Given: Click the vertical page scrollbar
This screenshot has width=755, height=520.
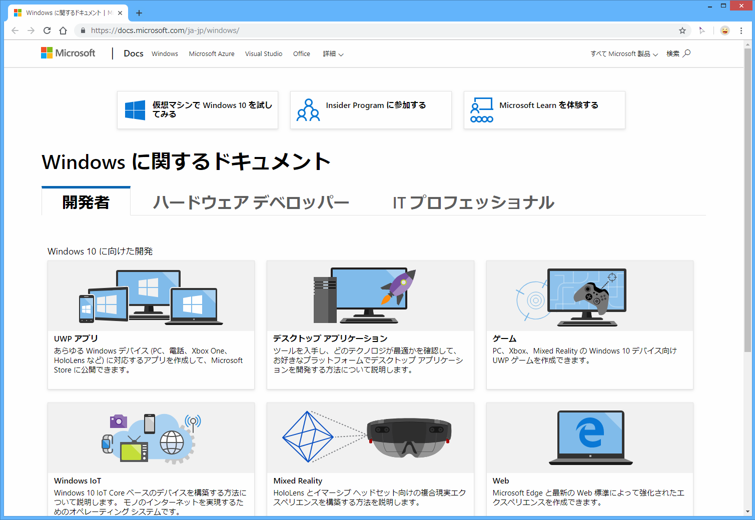Looking at the screenshot, I should pos(747,200).
